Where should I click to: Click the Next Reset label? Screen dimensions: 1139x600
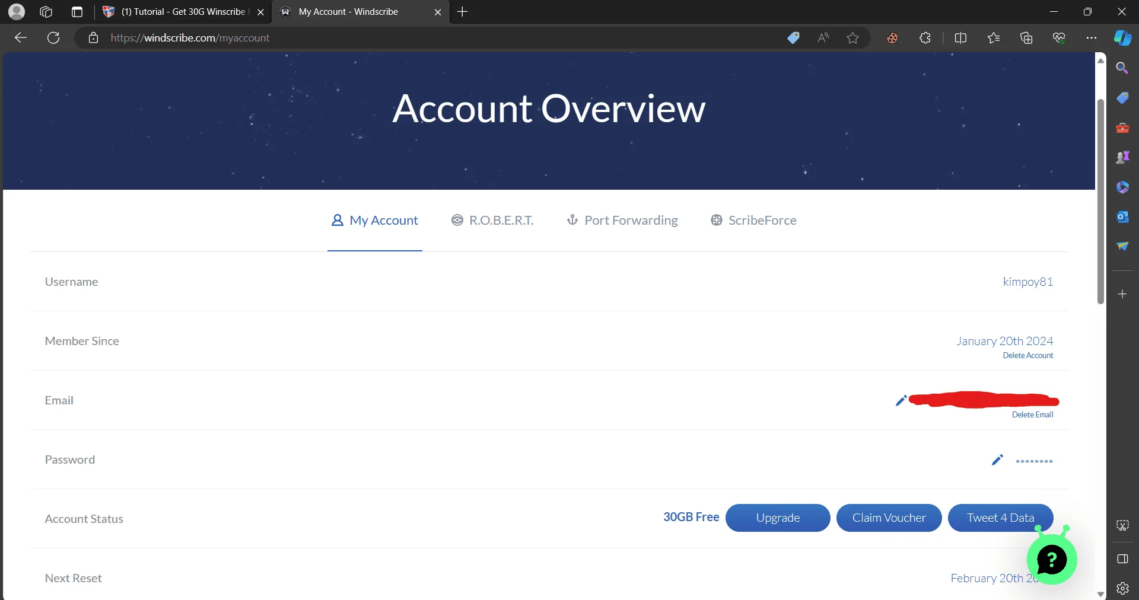73,578
